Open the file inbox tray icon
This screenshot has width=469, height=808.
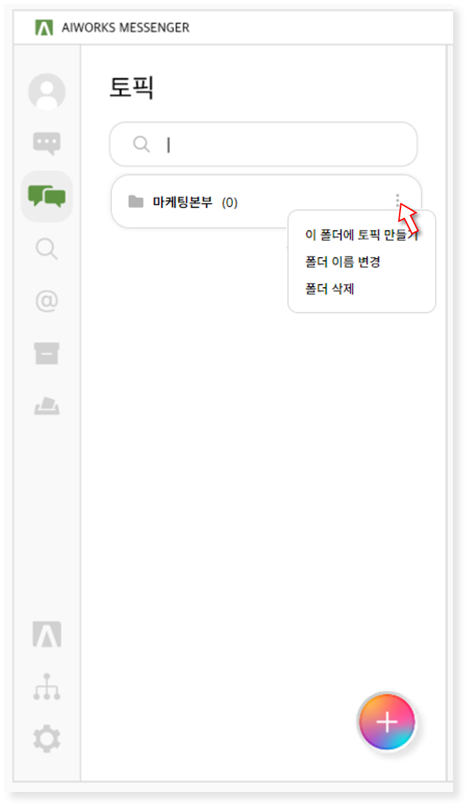tap(47, 406)
